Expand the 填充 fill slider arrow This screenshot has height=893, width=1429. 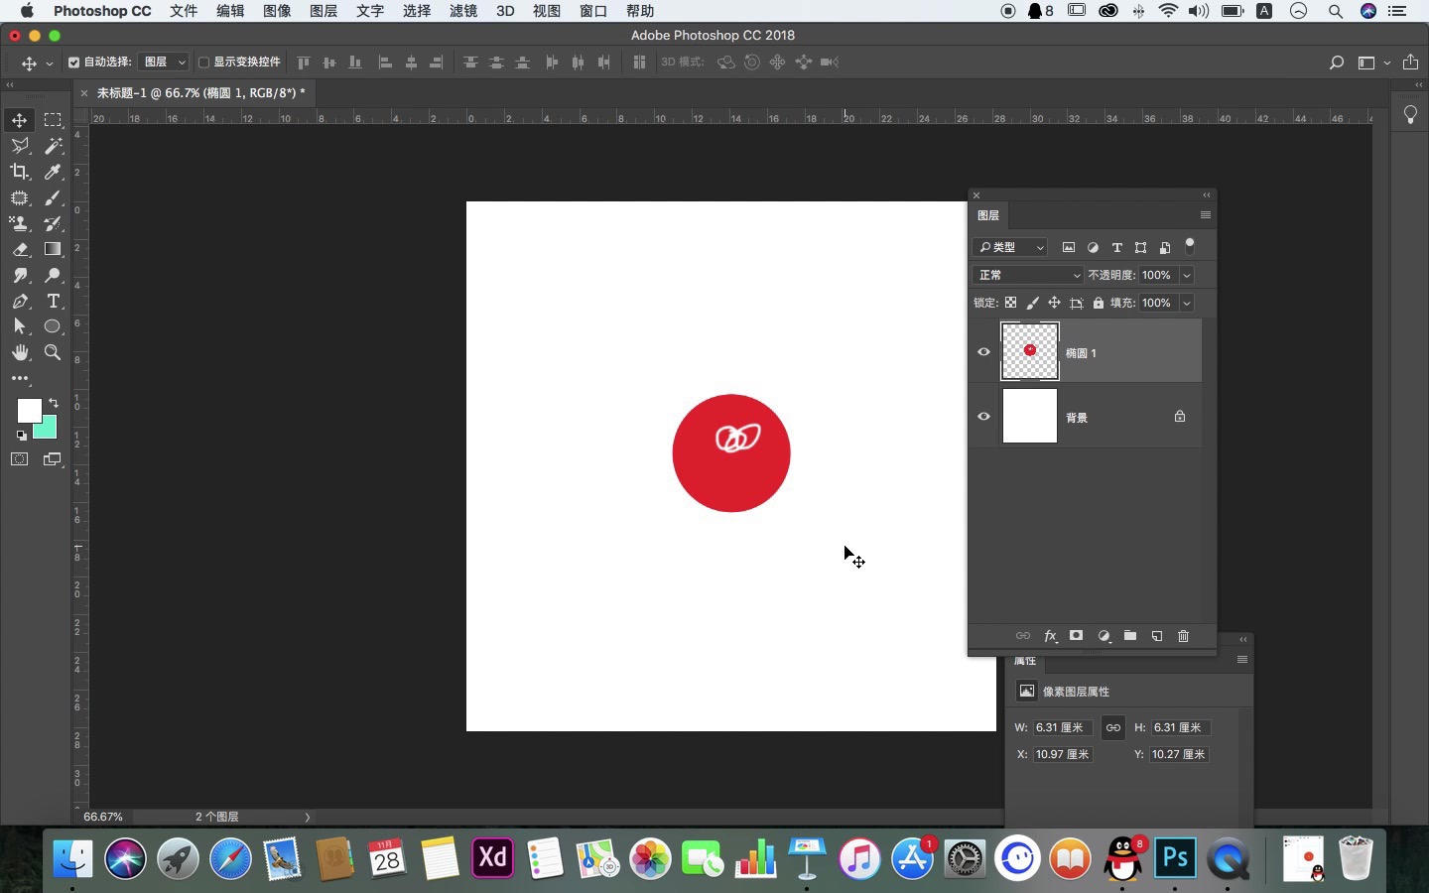pyautogui.click(x=1187, y=303)
